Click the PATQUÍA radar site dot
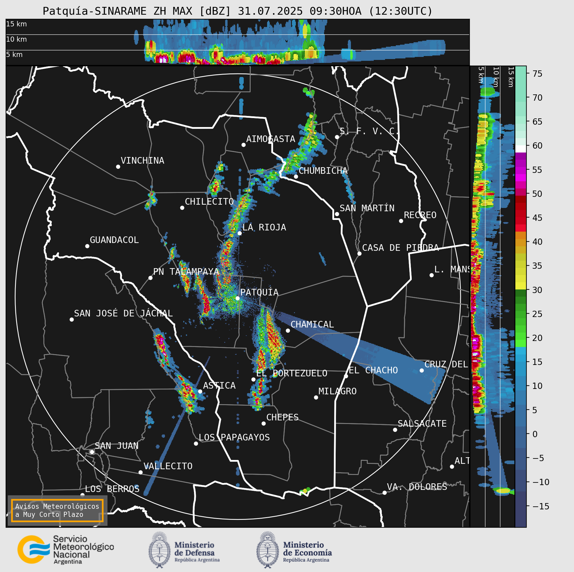Image resolution: width=574 pixels, height=572 pixels. (237, 298)
